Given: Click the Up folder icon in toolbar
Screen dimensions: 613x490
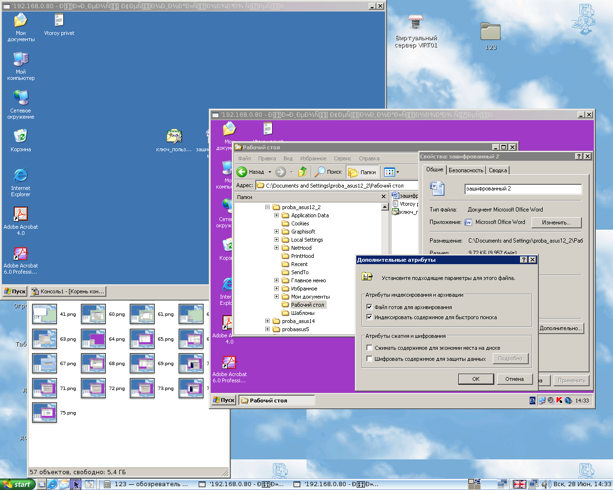Looking at the screenshot, I should 303,172.
